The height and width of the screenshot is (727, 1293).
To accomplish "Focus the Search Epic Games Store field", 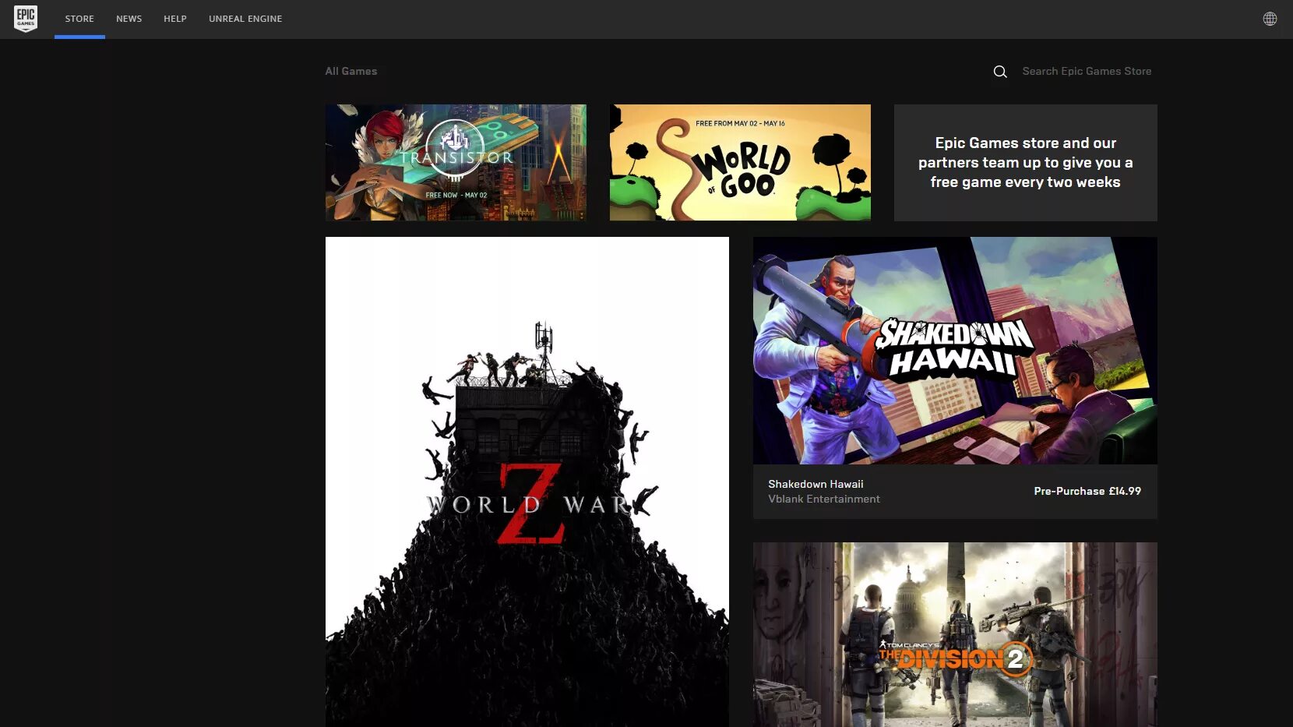I will (1087, 71).
